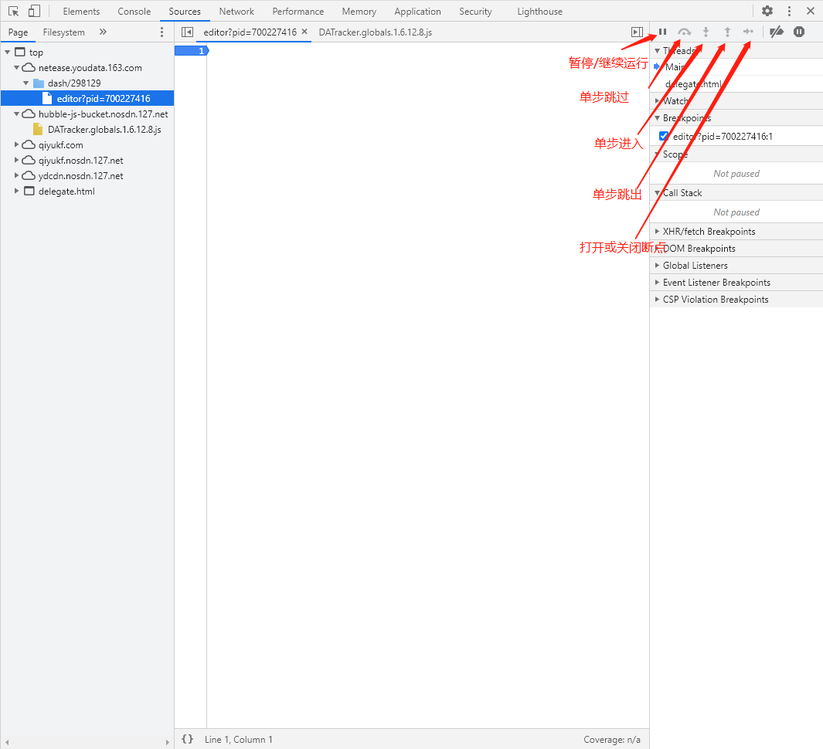Switch to the Filesystem tab in navigator
This screenshot has height=749, width=823.
click(63, 32)
